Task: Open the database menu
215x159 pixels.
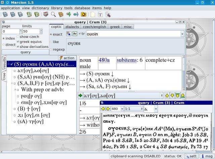Action: [x=82, y=8]
